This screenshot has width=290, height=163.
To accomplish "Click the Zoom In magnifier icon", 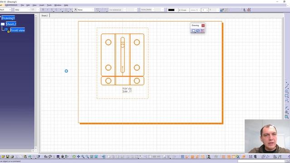I will point(83,157).
